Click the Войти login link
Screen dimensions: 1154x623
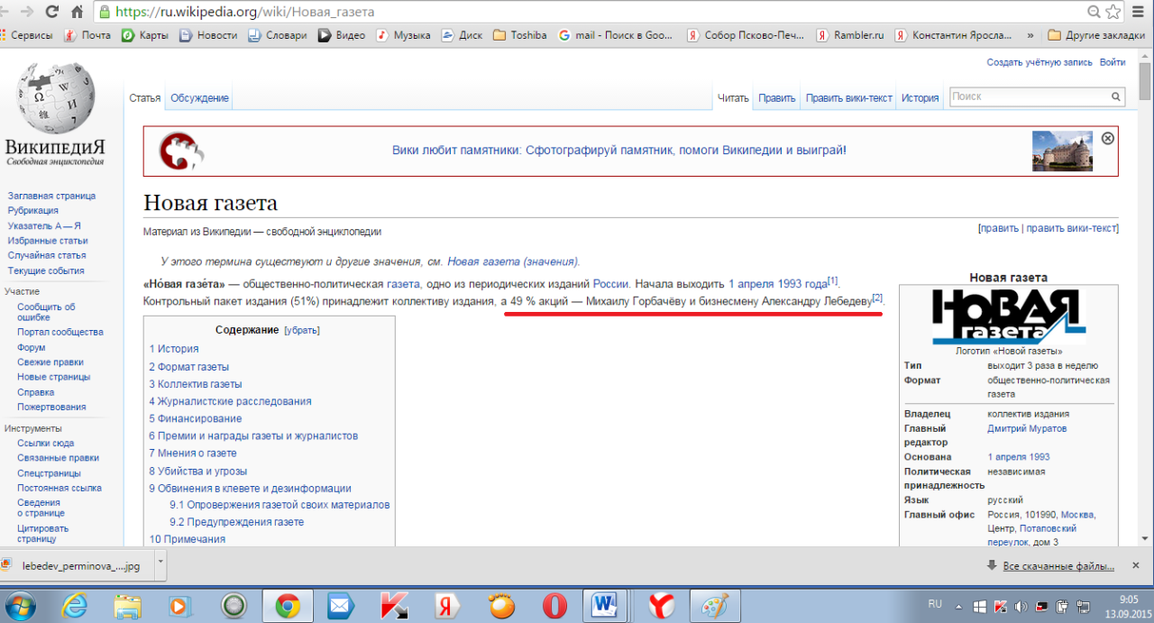[1113, 62]
